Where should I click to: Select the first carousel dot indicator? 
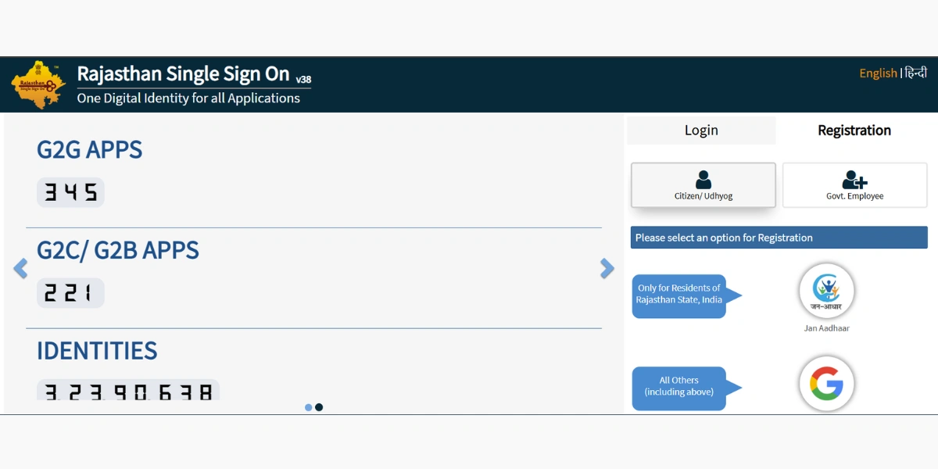(309, 407)
